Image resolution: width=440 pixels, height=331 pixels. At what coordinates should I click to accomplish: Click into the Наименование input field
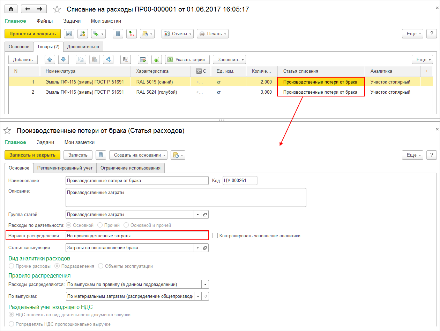pyautogui.click(x=137, y=180)
